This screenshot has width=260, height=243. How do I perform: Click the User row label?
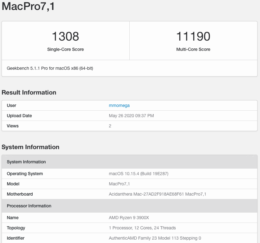11,105
